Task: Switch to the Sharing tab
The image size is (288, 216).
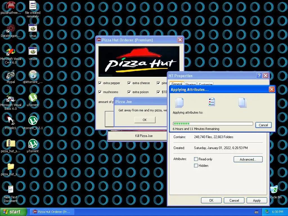Action: point(190,84)
